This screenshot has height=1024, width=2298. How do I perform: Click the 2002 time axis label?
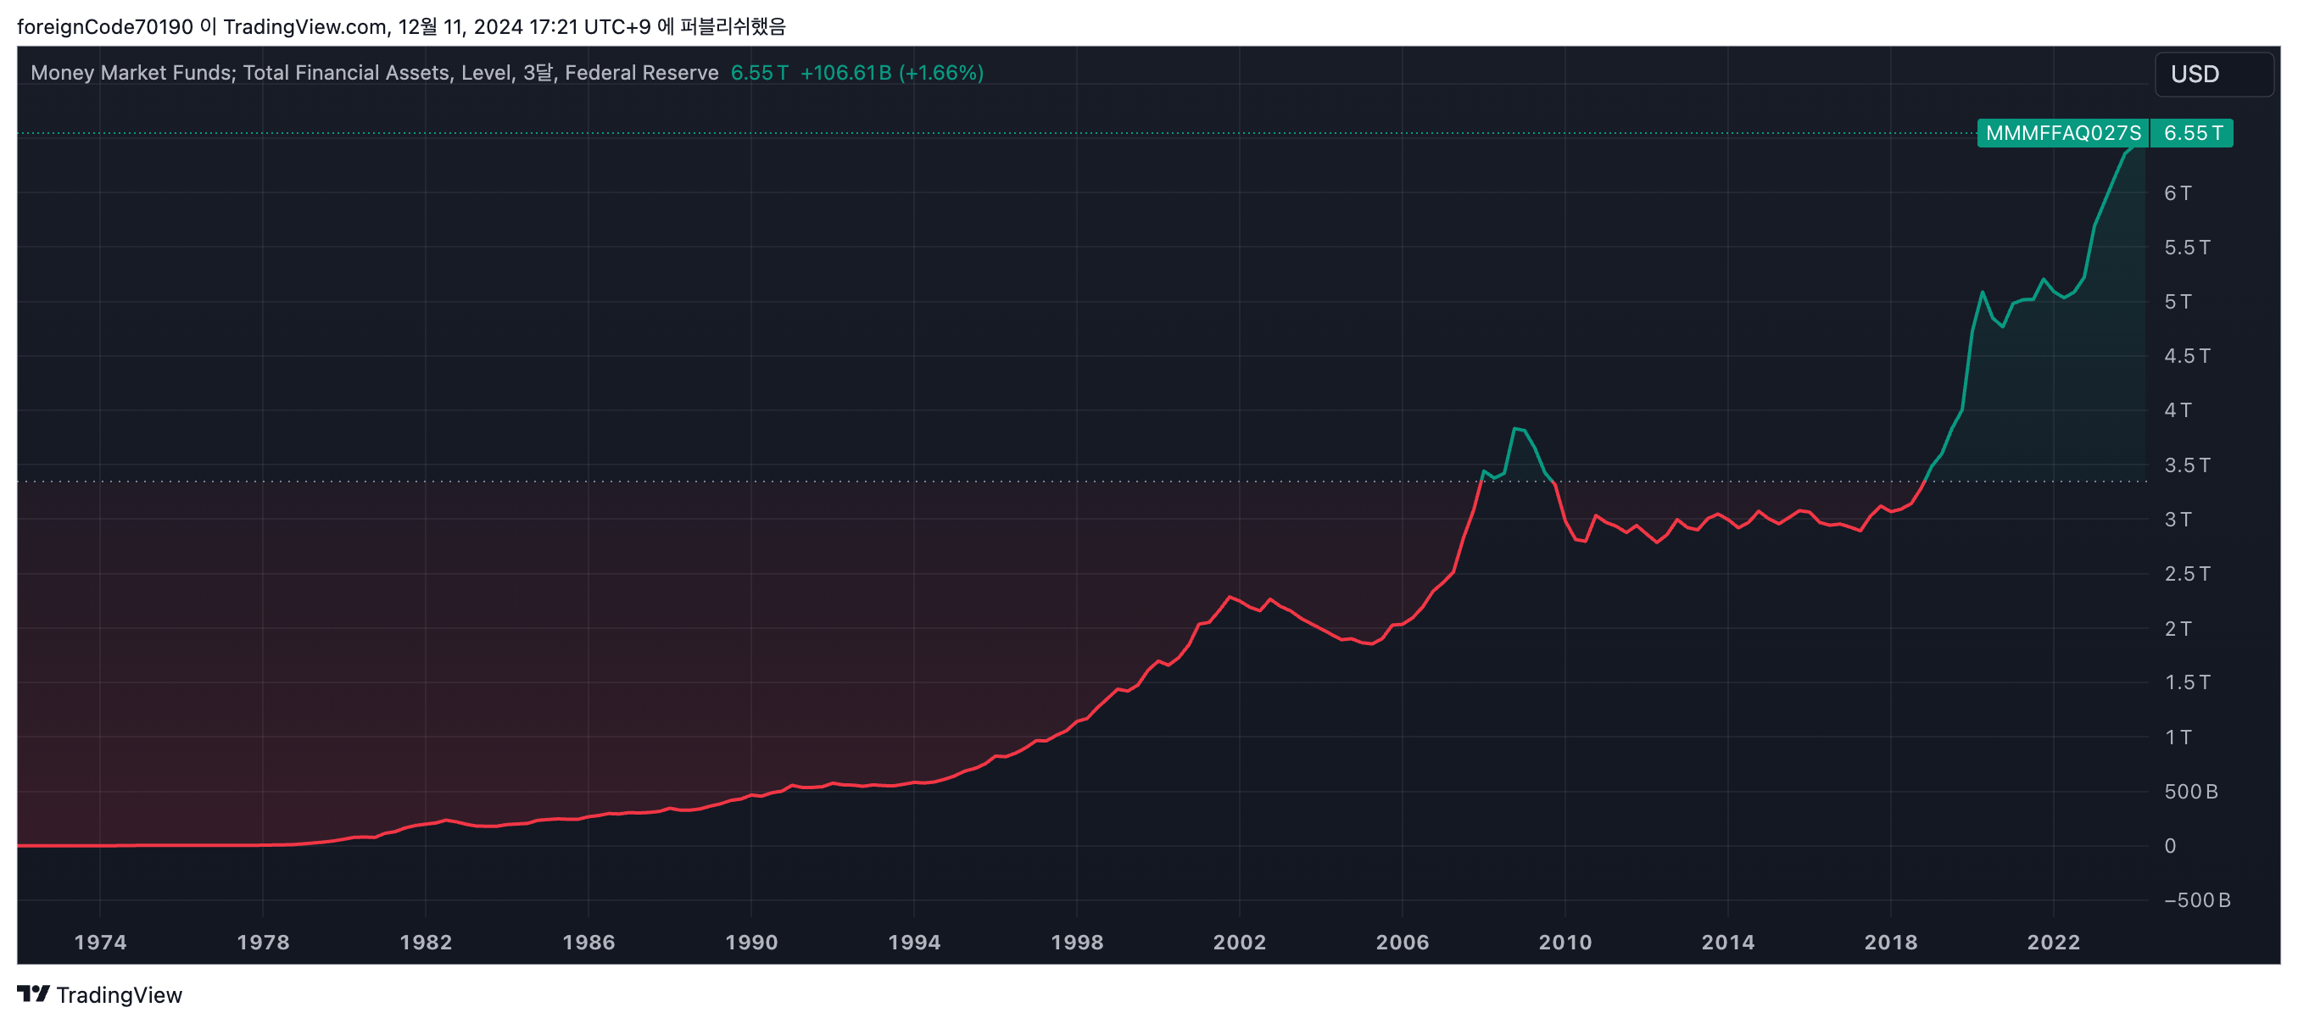(x=1239, y=942)
